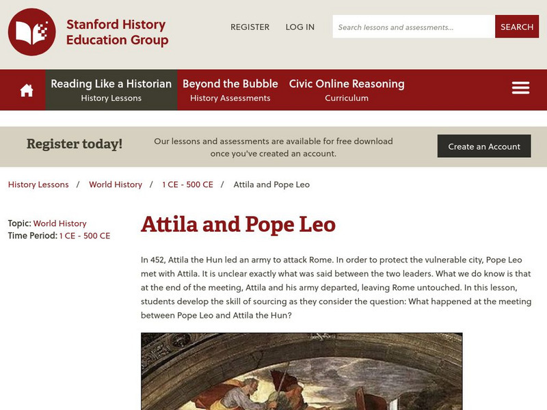Click the Search button
Viewport: 547px width, 410px height.
click(x=516, y=27)
